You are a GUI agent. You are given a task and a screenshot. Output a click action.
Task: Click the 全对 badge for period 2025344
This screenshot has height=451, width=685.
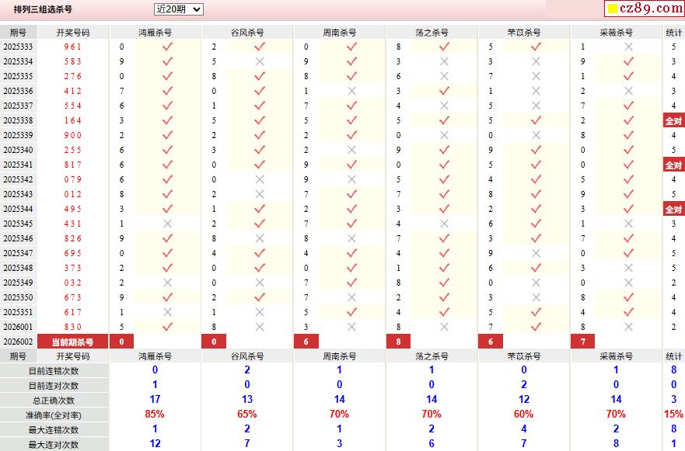pos(673,210)
